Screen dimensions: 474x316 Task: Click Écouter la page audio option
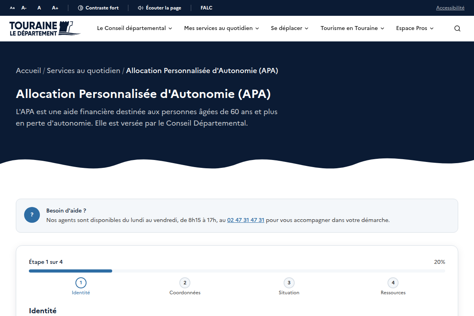[x=160, y=8]
